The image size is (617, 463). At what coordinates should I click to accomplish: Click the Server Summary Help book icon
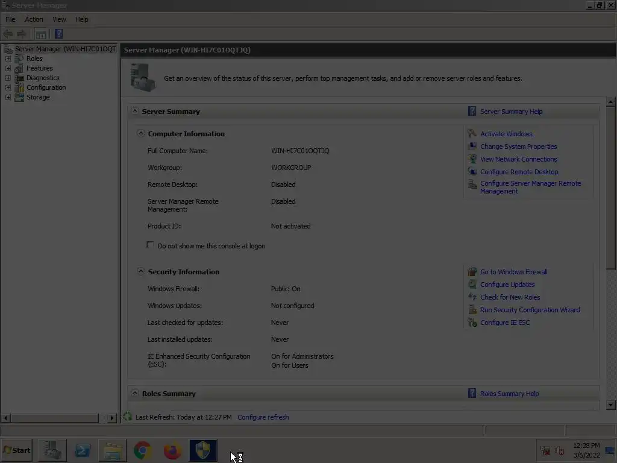(x=472, y=111)
